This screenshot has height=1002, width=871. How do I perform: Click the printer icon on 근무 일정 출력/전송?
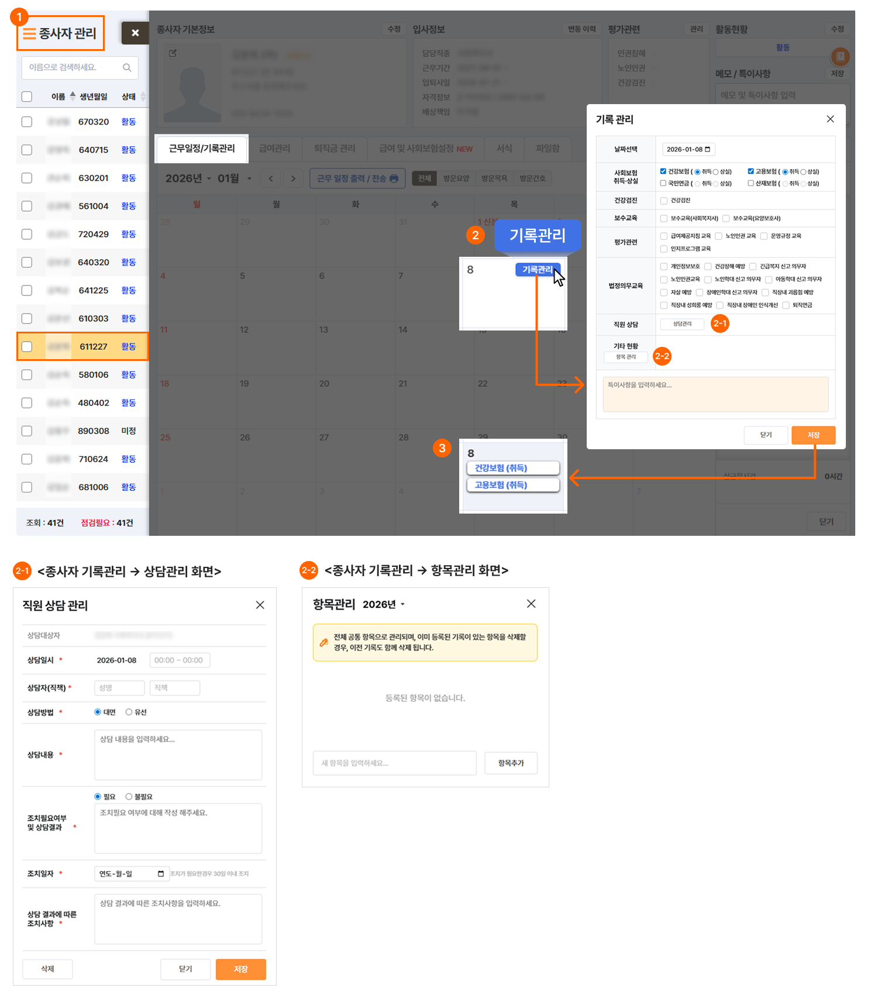tap(394, 179)
